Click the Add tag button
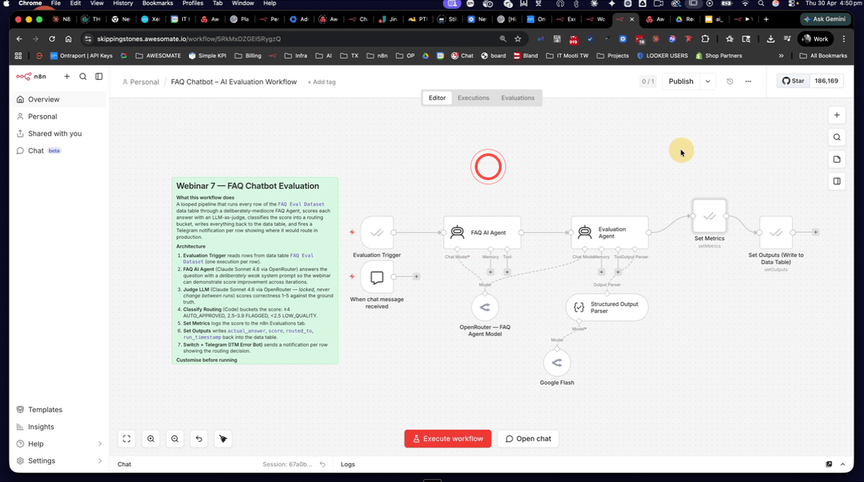The height and width of the screenshot is (482, 864). 322,82
